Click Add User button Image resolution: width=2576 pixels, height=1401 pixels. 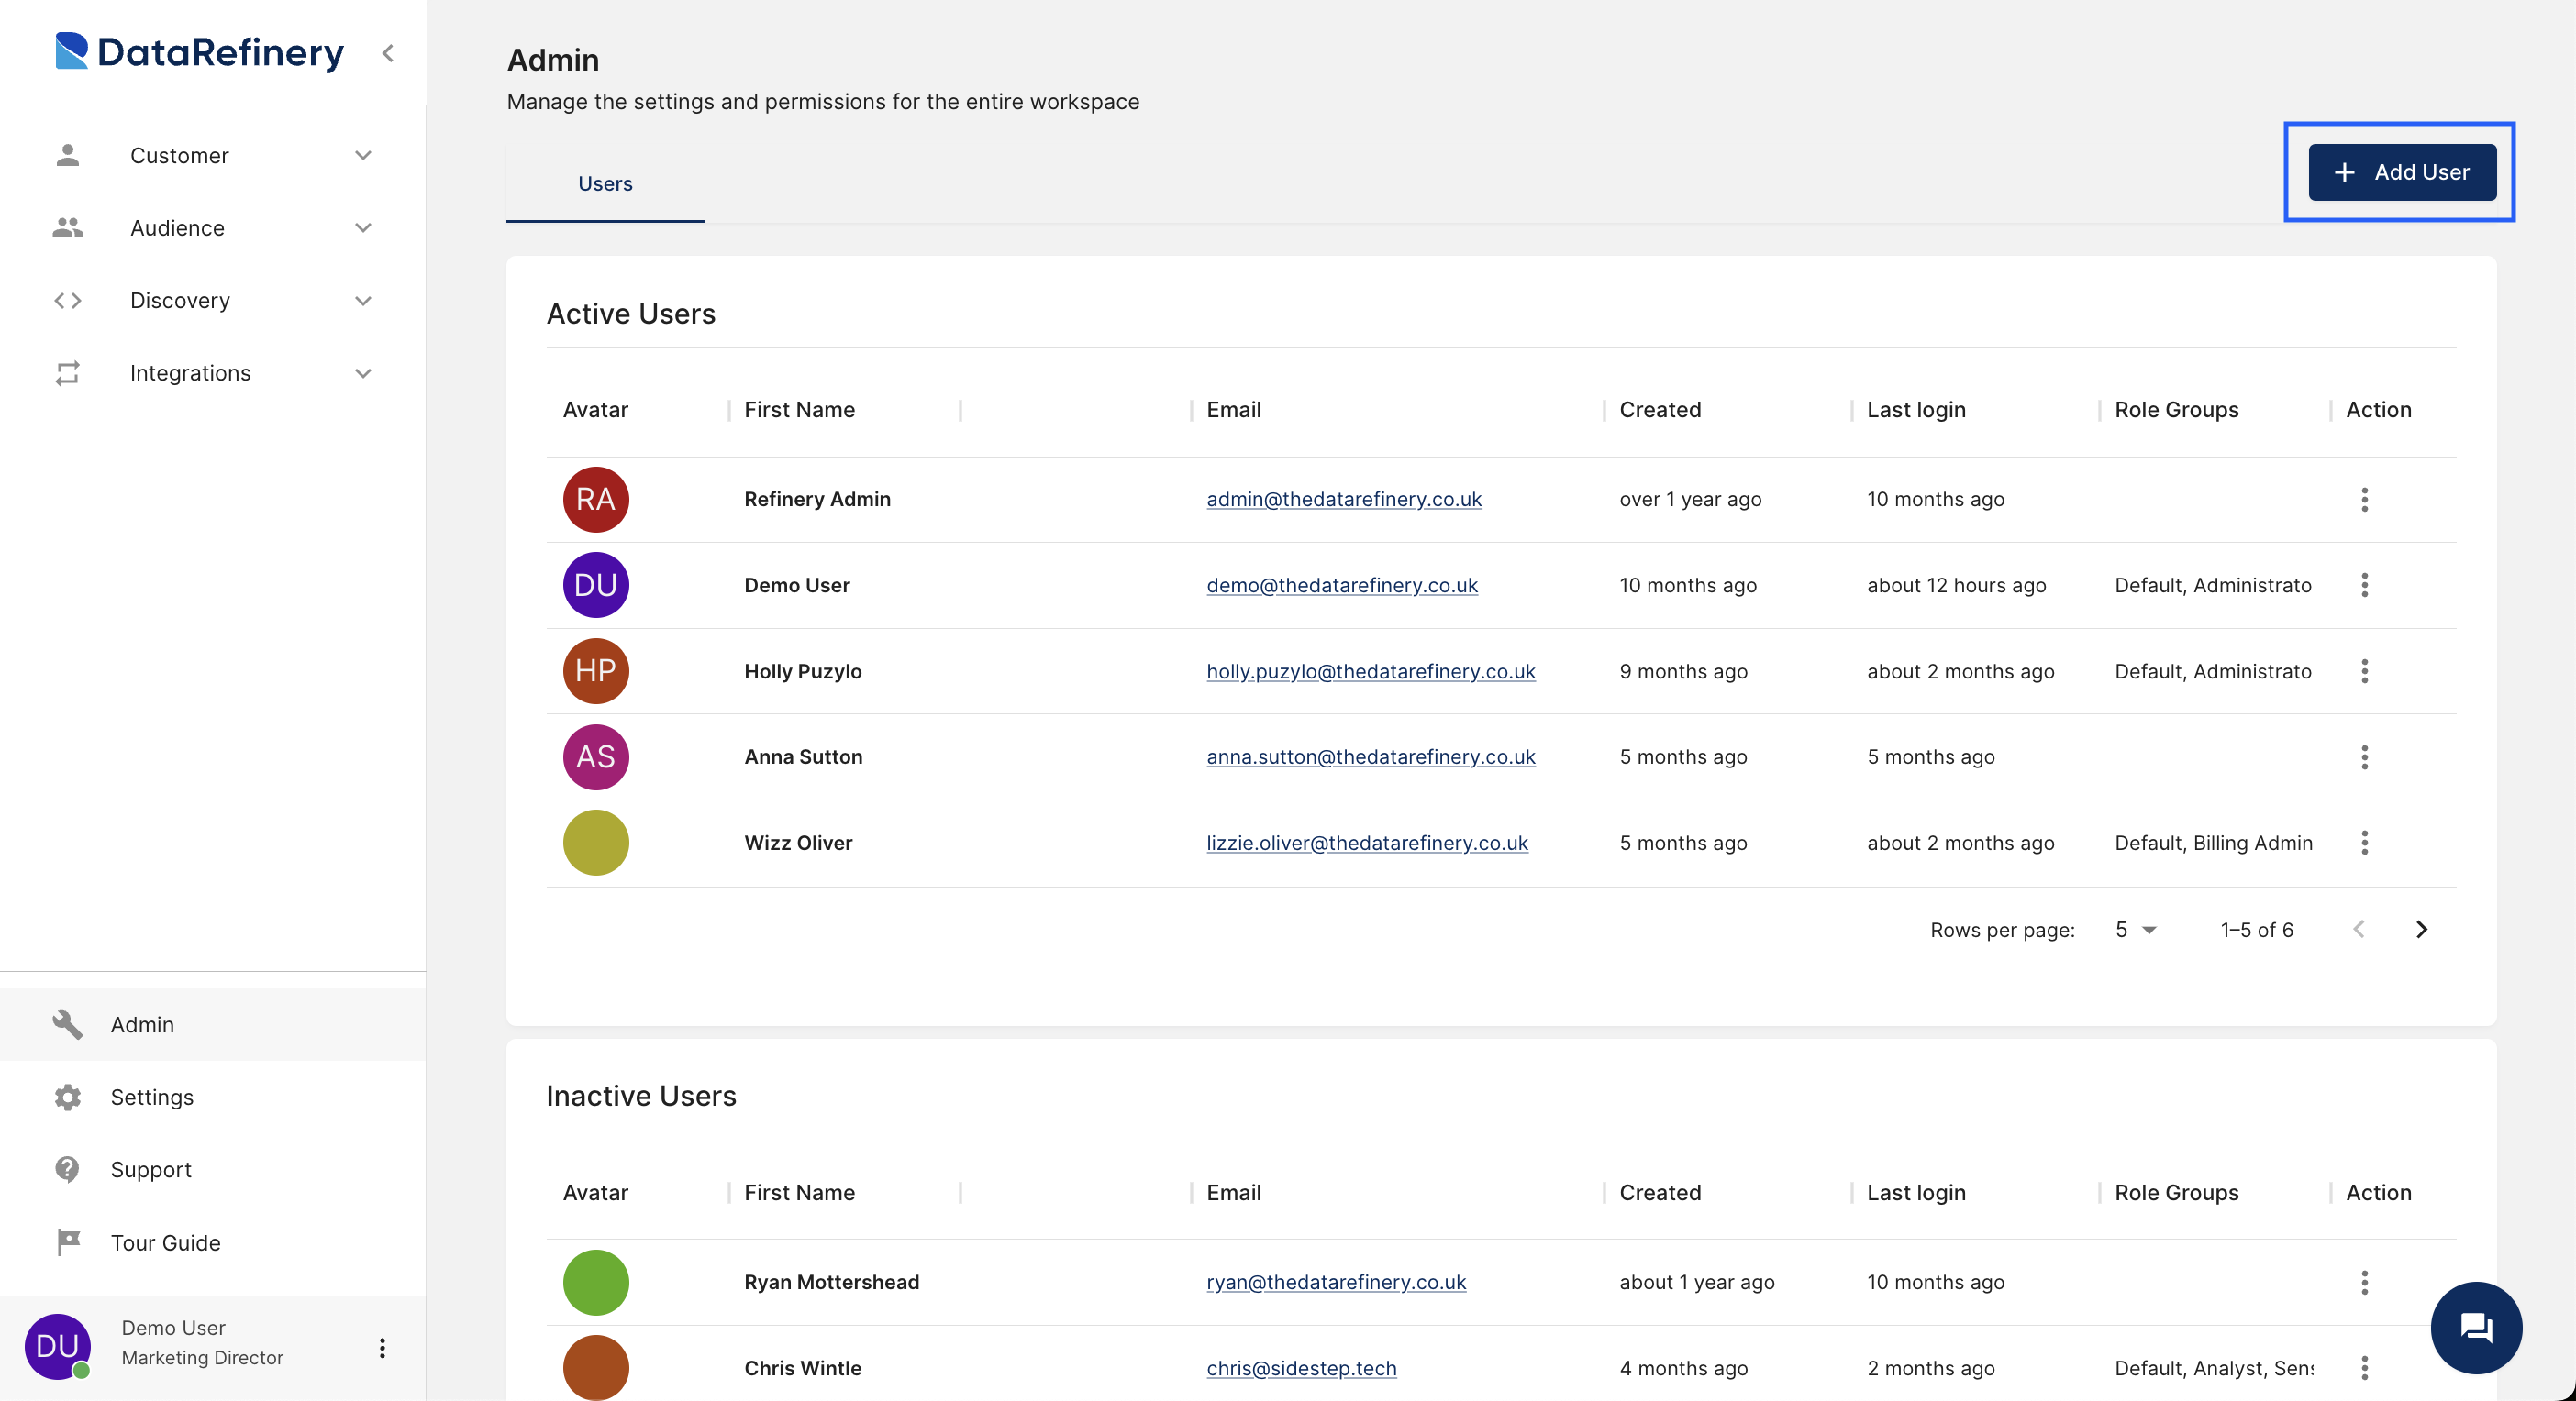tap(2402, 171)
